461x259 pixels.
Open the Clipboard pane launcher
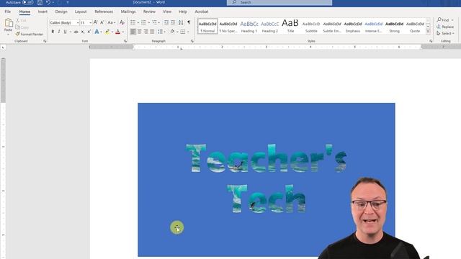click(45, 41)
